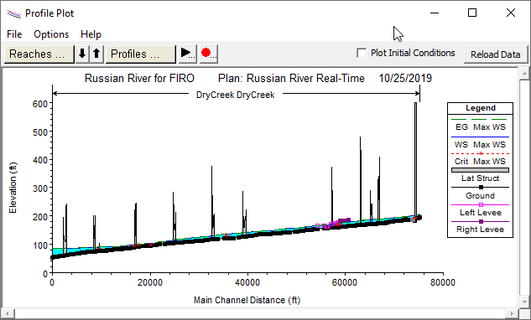531x320 pixels.
Task: Click the horizontal scrollbar right arrow
Action: point(513,313)
